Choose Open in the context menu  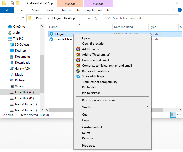coord(112,38)
